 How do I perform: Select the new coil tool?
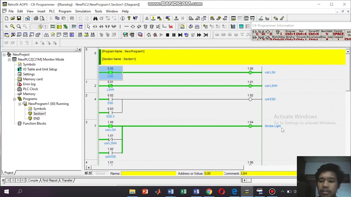tap(133, 27)
